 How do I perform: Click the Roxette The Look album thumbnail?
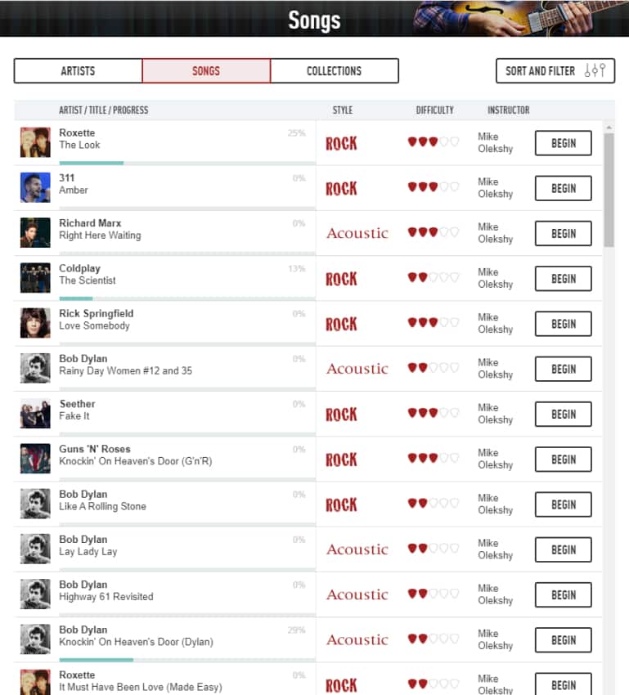pyautogui.click(x=35, y=142)
